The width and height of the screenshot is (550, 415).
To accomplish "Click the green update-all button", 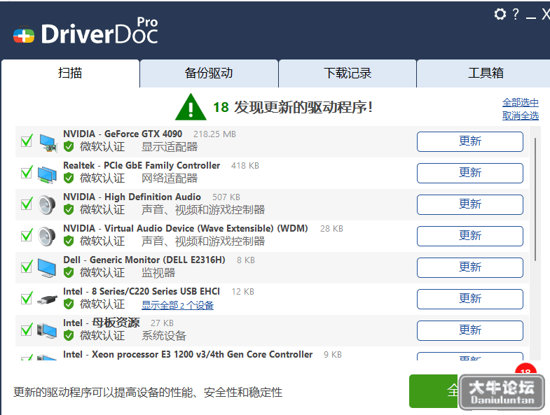I will [x=434, y=391].
